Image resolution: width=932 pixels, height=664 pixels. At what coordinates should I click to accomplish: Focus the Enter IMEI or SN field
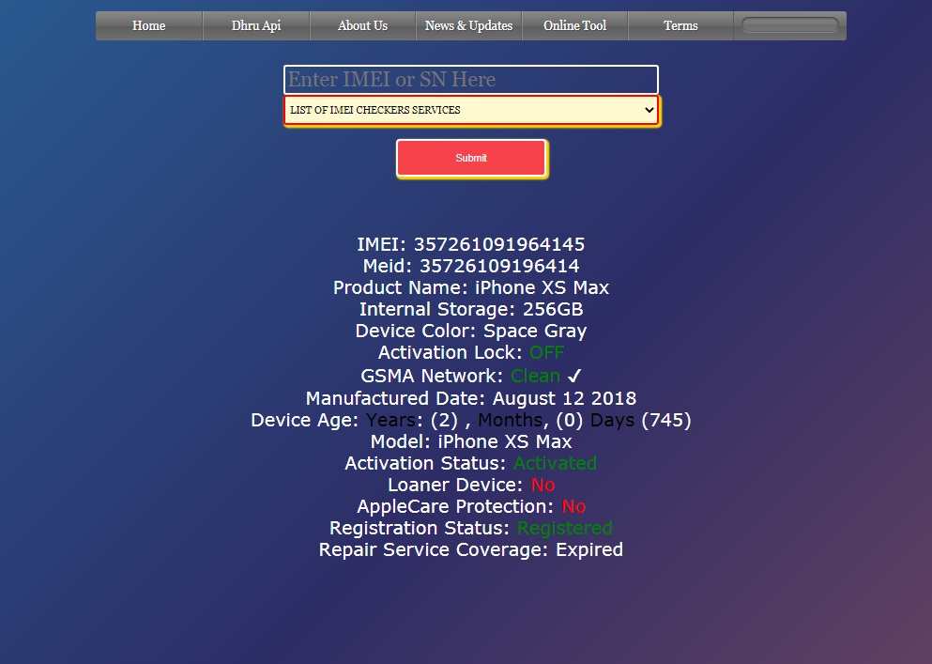471,79
